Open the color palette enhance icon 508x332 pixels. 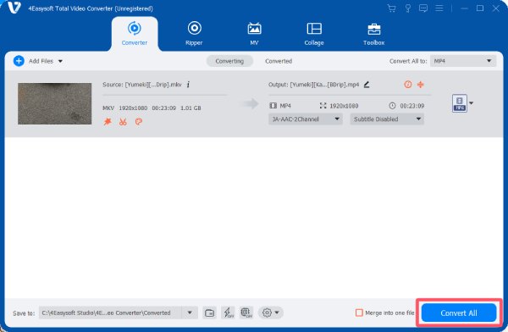pyautogui.click(x=139, y=122)
